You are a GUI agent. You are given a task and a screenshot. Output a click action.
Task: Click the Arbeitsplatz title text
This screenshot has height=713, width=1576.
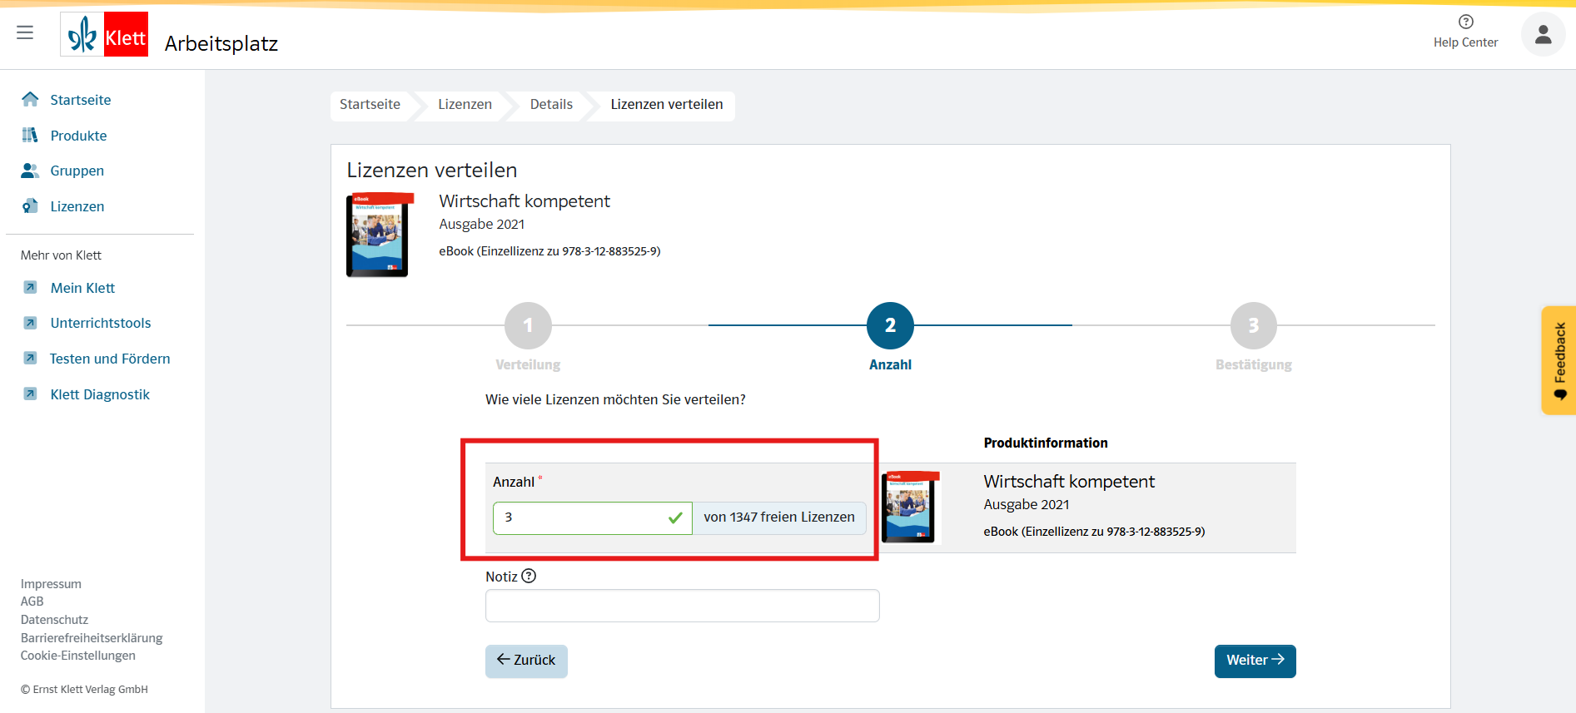point(221,43)
